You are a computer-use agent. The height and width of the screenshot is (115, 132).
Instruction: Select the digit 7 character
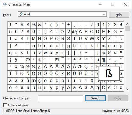tap(22, 32)
